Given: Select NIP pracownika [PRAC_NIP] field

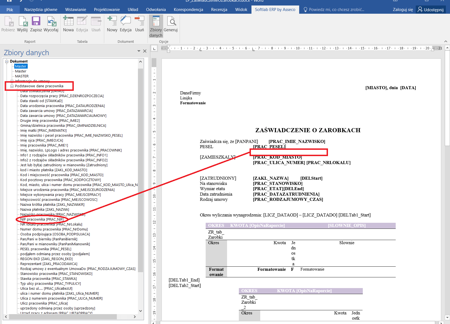Looking at the screenshot, I should [42, 219].
